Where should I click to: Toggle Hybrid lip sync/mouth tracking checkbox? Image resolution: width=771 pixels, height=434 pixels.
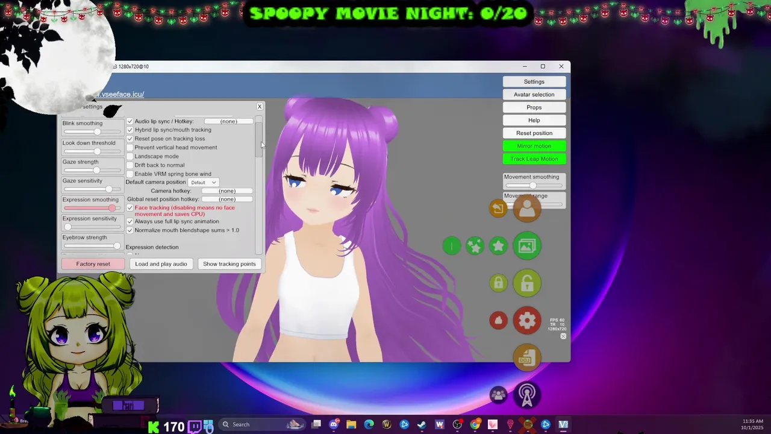[x=130, y=130]
